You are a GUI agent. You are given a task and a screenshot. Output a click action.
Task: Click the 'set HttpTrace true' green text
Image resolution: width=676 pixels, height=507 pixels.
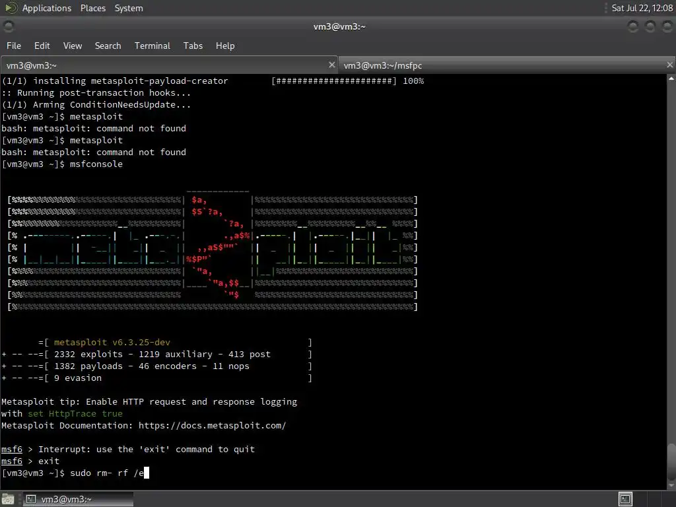point(75,413)
